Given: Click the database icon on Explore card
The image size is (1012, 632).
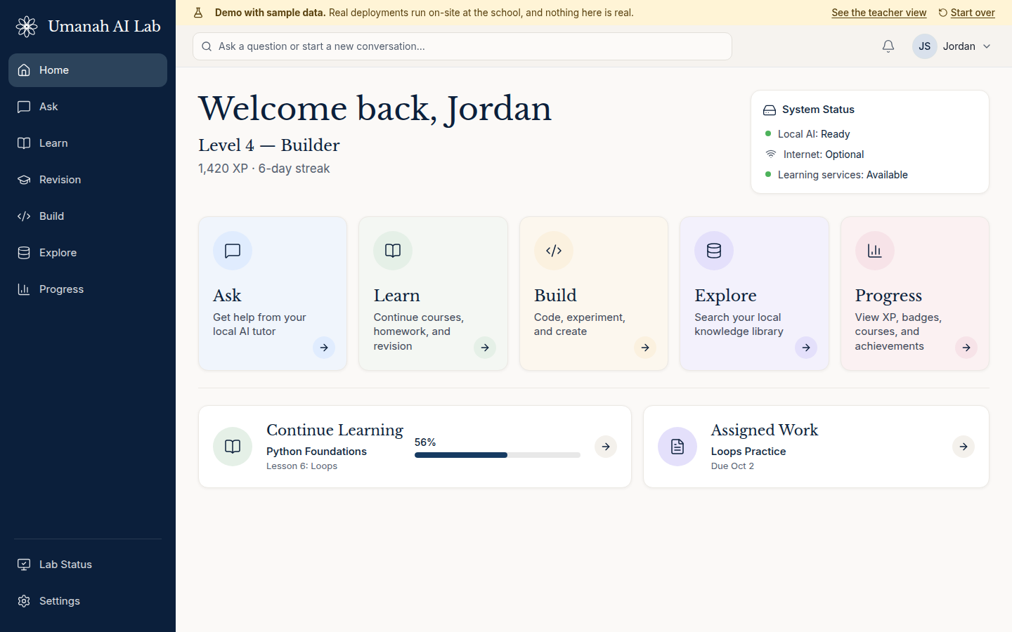Looking at the screenshot, I should point(714,251).
